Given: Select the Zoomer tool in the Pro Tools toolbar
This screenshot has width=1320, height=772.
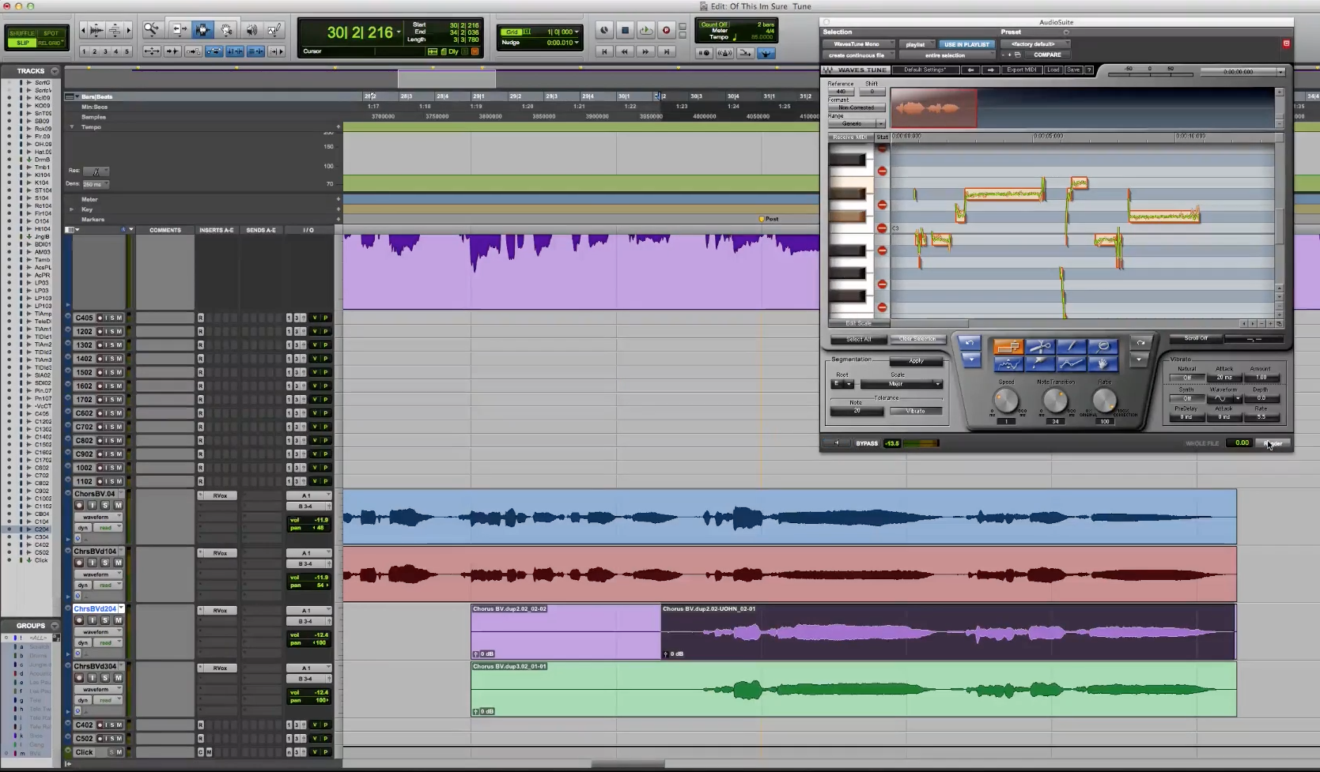Looking at the screenshot, I should pos(152,28).
